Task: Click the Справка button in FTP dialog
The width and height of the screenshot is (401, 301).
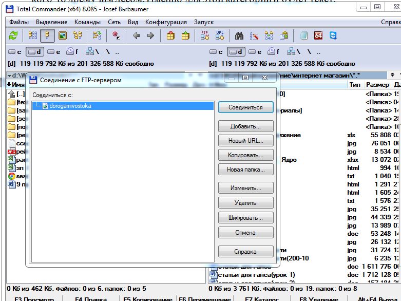Action: tap(246, 252)
